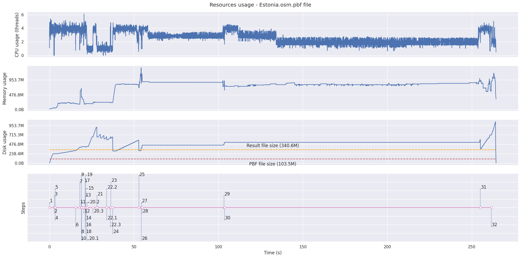Select the step label '20.1'
This screenshot has height=258, width=521.
94,239
